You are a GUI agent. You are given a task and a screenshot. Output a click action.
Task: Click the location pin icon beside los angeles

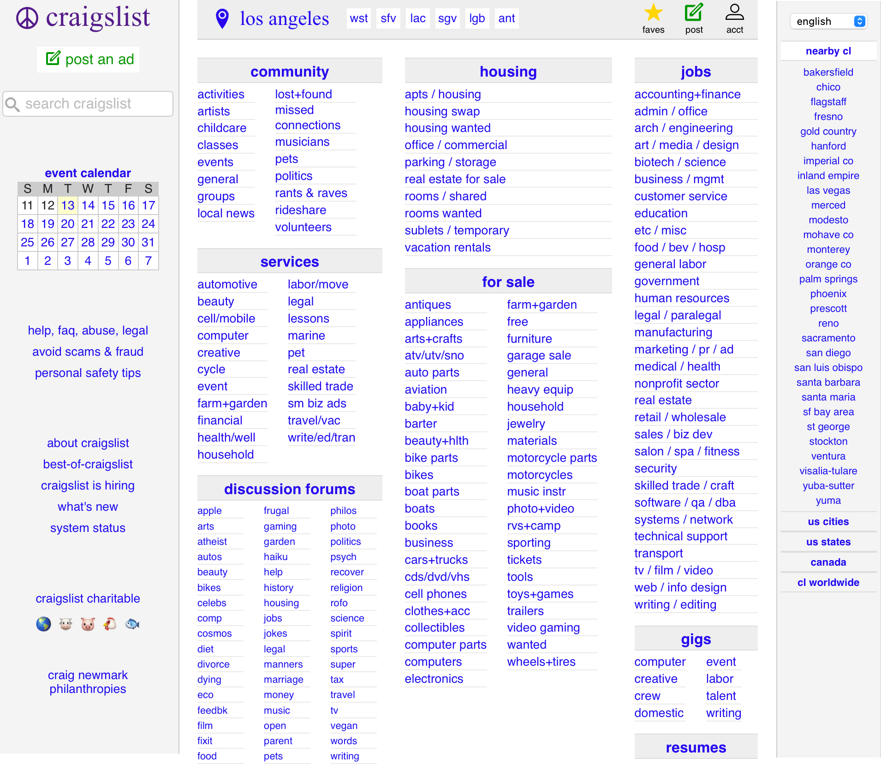[x=222, y=18]
